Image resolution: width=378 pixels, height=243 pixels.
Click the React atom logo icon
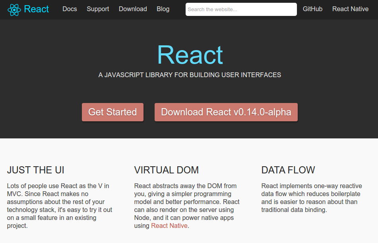coord(14,10)
